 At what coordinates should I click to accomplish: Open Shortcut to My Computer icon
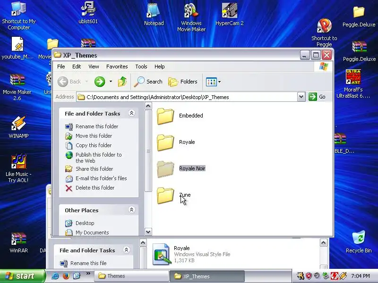tap(19, 16)
